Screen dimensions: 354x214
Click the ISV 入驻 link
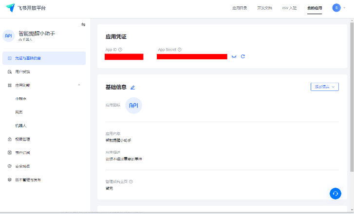coord(289,8)
